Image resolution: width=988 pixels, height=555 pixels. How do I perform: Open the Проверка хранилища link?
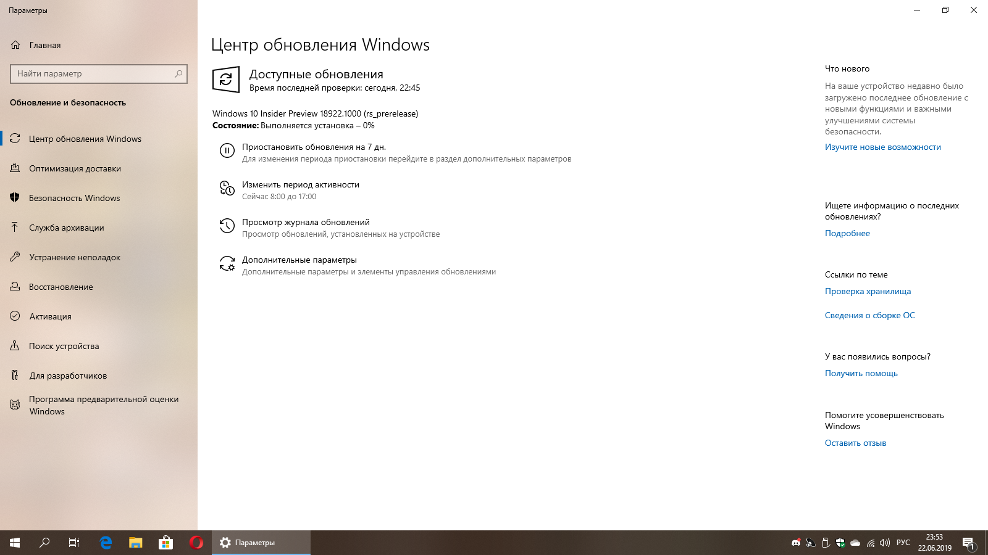(868, 291)
